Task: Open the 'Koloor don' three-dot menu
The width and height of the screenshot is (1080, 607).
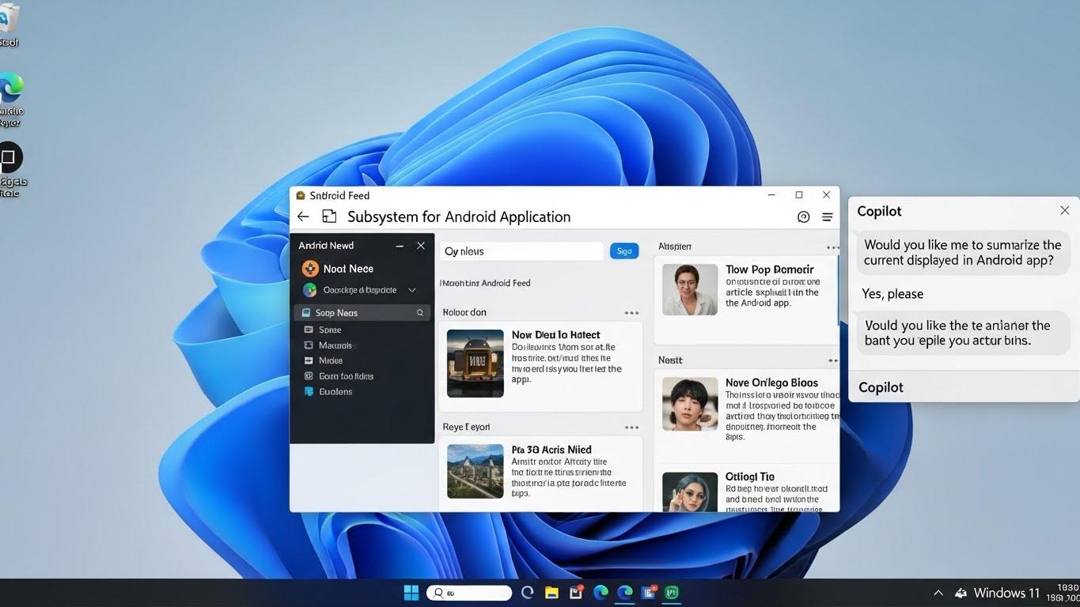Action: (x=631, y=312)
